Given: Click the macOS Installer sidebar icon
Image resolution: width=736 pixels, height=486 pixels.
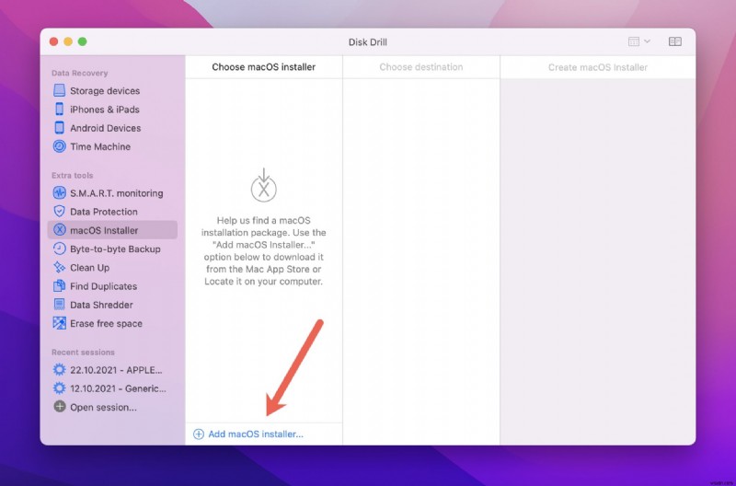Looking at the screenshot, I should point(59,230).
